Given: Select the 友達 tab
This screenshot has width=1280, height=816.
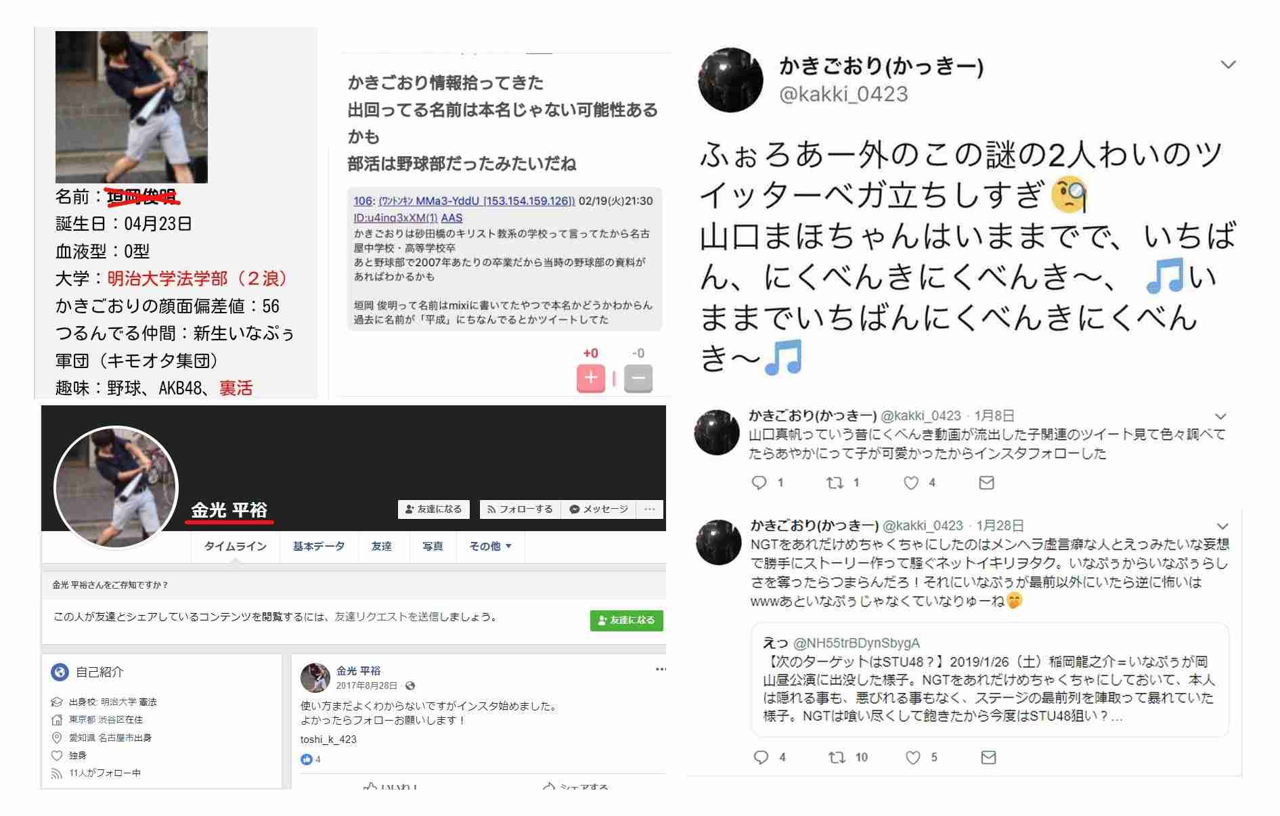Looking at the screenshot, I should [382, 546].
